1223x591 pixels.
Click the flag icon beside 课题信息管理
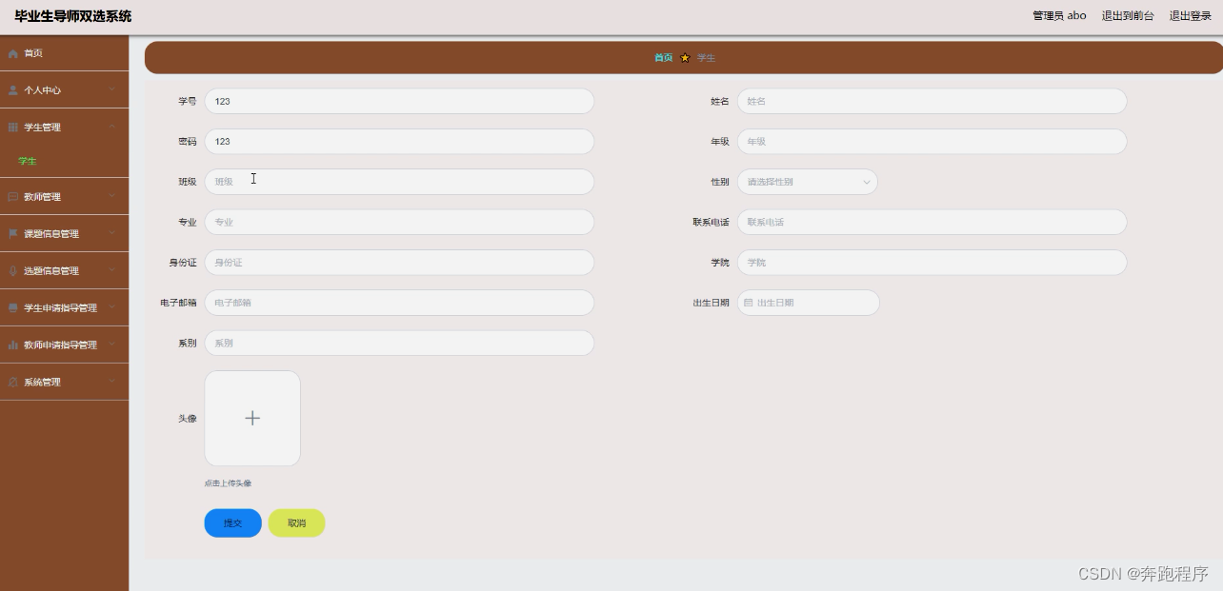tap(13, 234)
